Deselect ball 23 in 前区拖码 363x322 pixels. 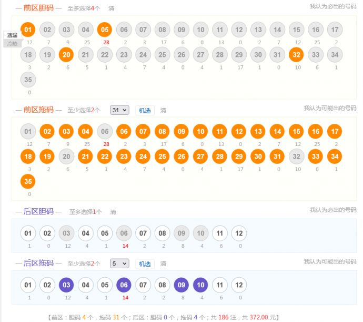(124, 157)
